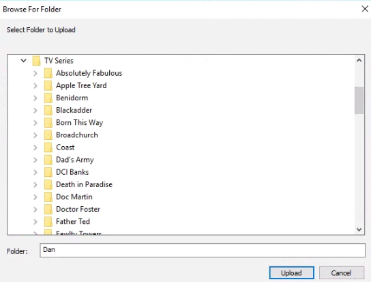Click the Death in Paradise folder icon
The height and width of the screenshot is (282, 371).
tap(48, 184)
